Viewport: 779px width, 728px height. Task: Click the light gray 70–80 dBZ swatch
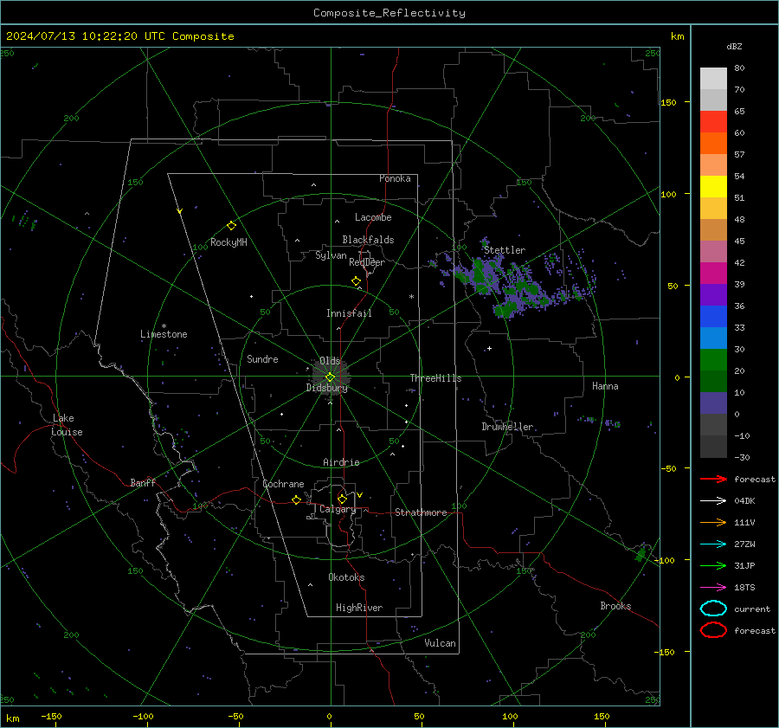point(713,79)
